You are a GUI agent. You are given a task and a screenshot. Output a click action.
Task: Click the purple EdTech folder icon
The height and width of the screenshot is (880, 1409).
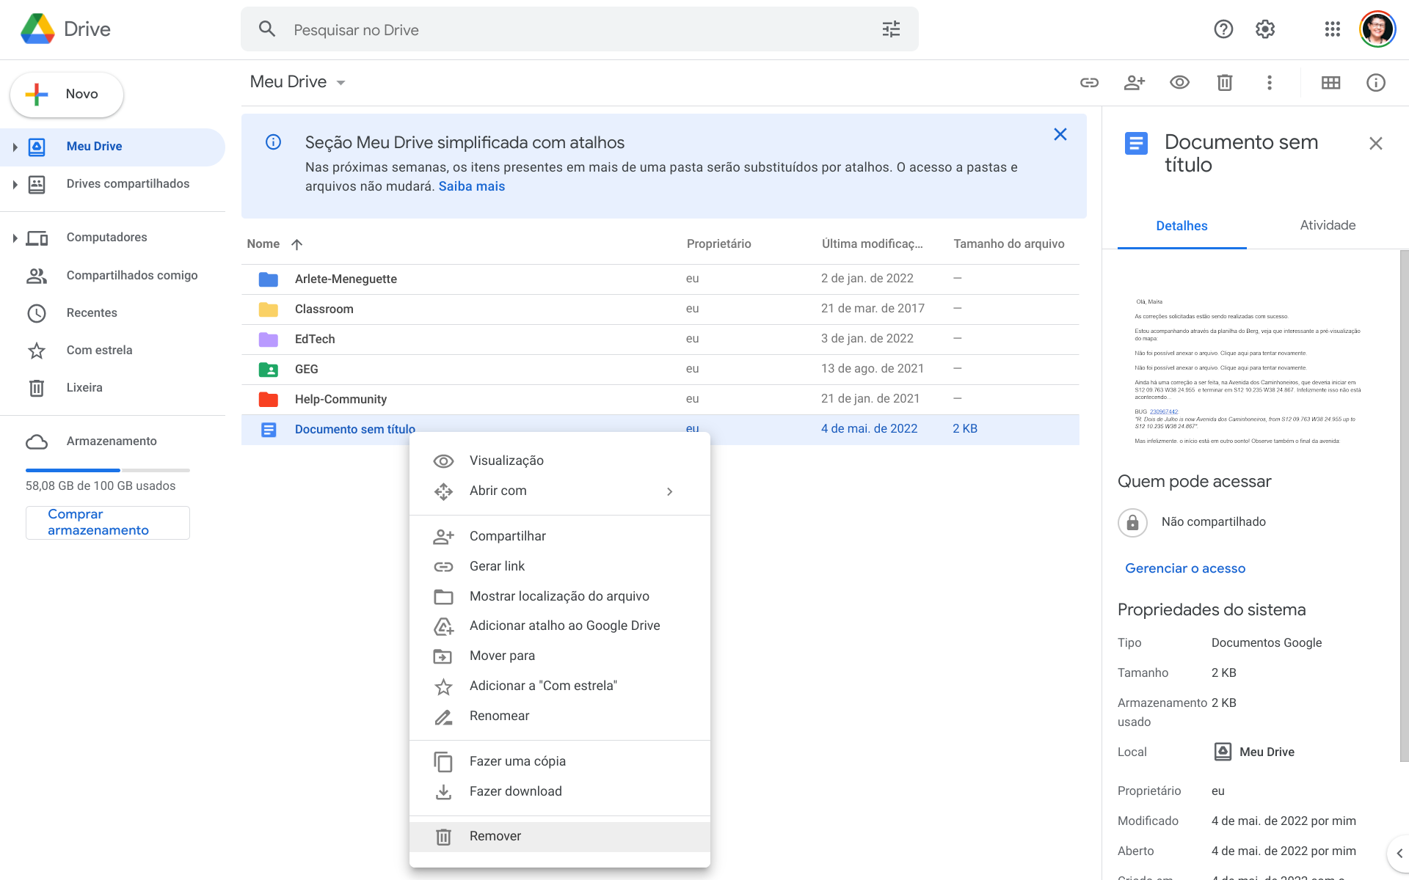269,339
